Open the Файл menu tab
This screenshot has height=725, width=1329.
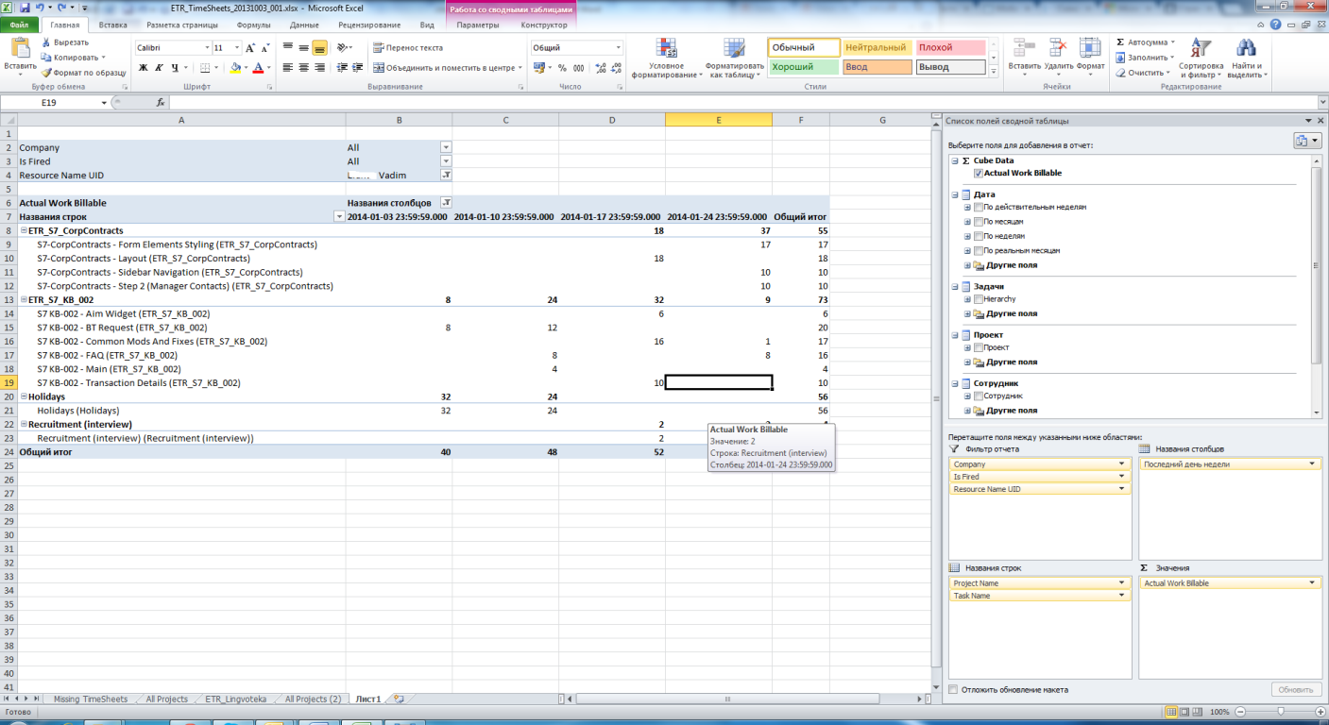point(19,25)
